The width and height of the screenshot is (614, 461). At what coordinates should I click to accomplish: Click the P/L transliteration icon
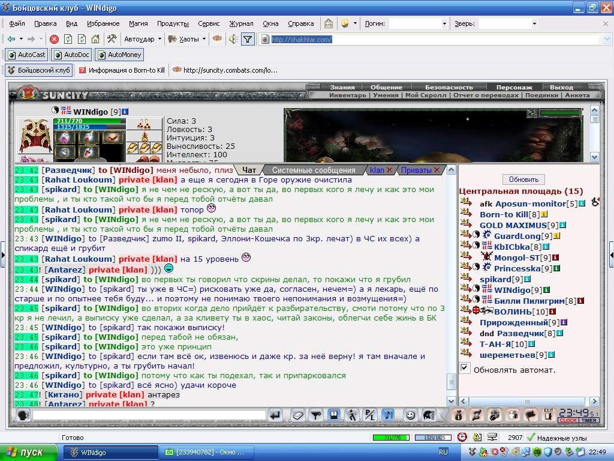(x=369, y=415)
